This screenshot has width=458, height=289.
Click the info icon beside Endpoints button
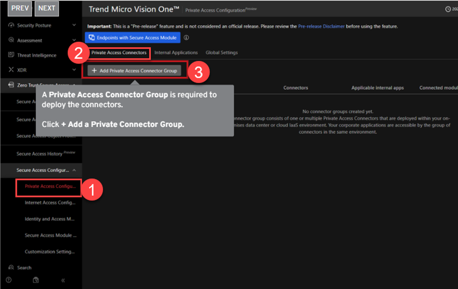click(186, 38)
